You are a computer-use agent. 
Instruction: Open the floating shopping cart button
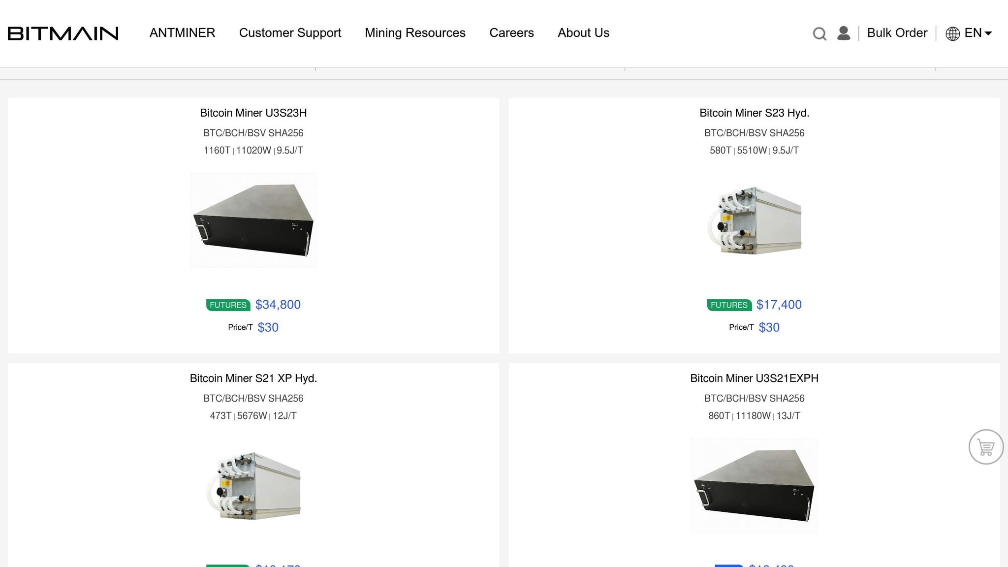click(986, 447)
